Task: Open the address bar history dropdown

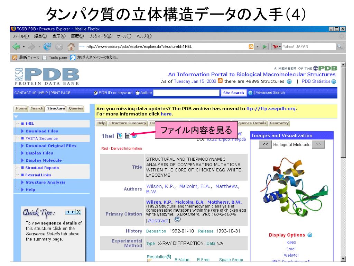Action: [x=257, y=47]
